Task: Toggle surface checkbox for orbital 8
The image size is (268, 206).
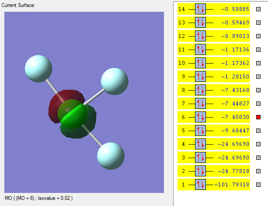Action: point(258,90)
